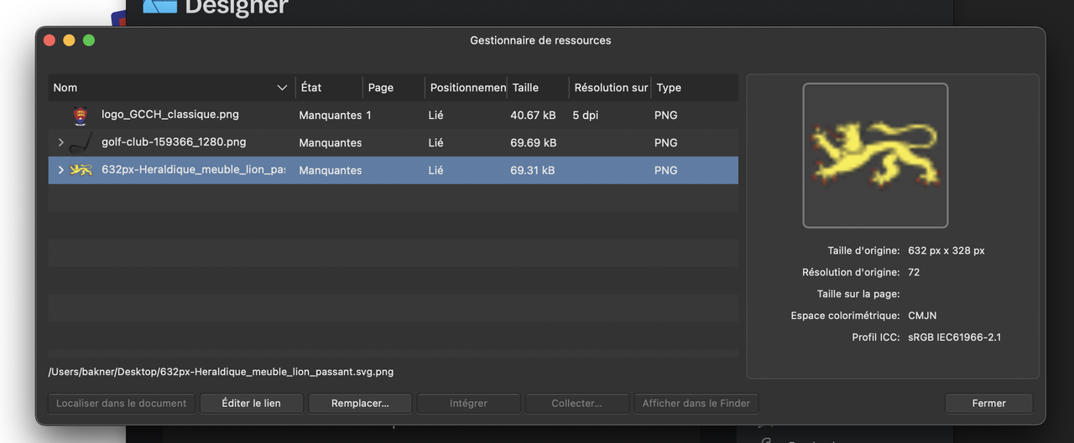Click the file path text at bottom
This screenshot has height=443, width=1074.
221,372
